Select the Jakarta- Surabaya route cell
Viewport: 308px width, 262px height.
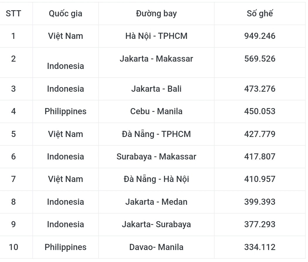(x=156, y=224)
